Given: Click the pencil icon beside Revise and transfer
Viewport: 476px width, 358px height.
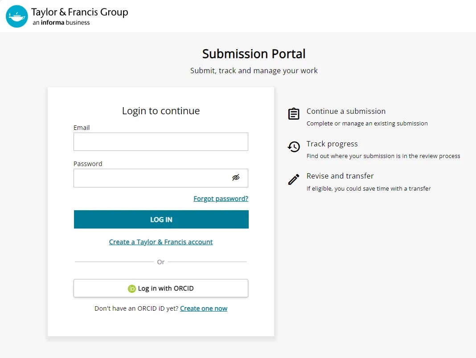Looking at the screenshot, I should coord(294,179).
